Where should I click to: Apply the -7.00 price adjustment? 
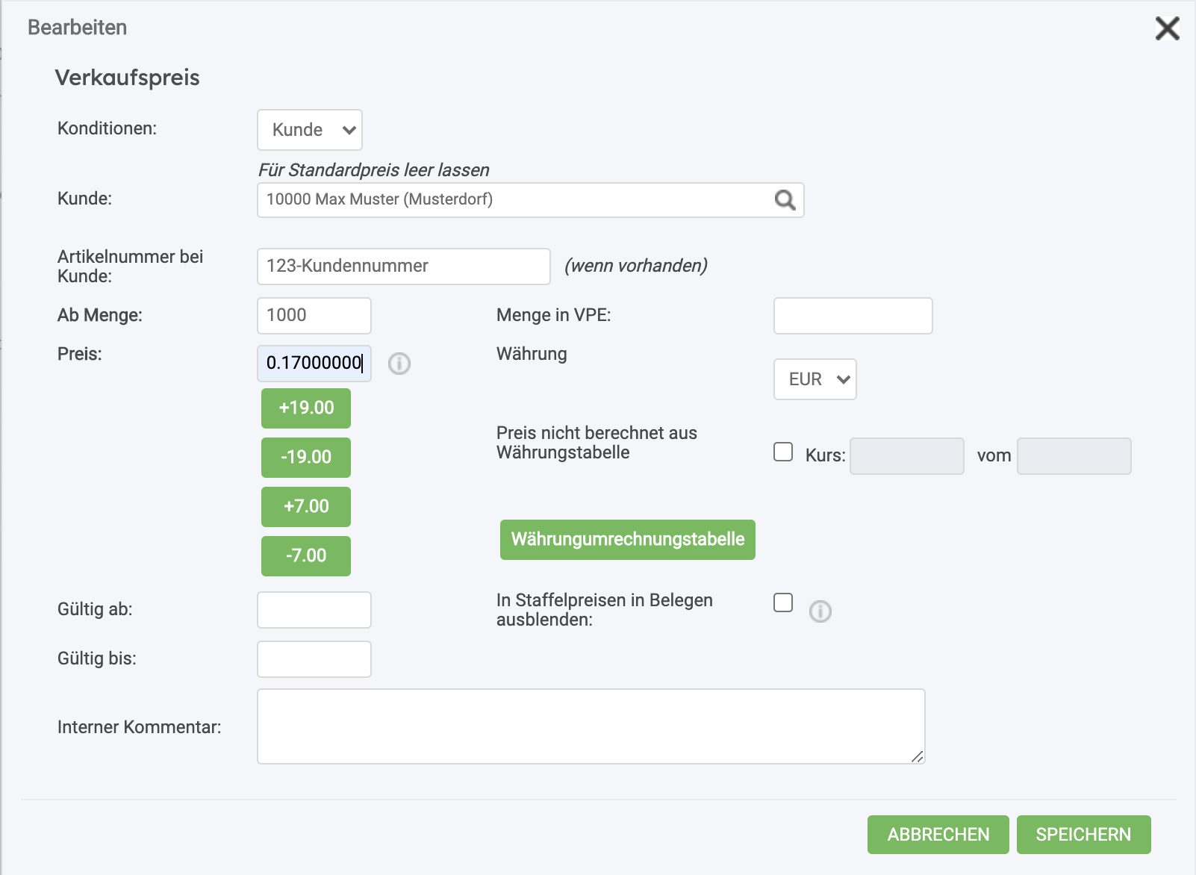click(306, 556)
